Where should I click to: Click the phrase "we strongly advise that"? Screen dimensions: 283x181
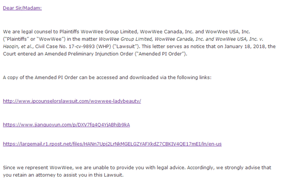[245, 168]
